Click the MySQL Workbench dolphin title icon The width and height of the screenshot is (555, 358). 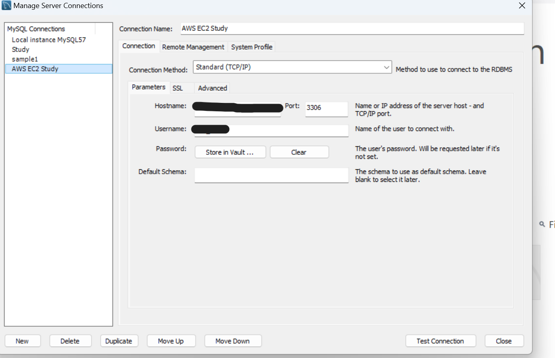tap(6, 6)
